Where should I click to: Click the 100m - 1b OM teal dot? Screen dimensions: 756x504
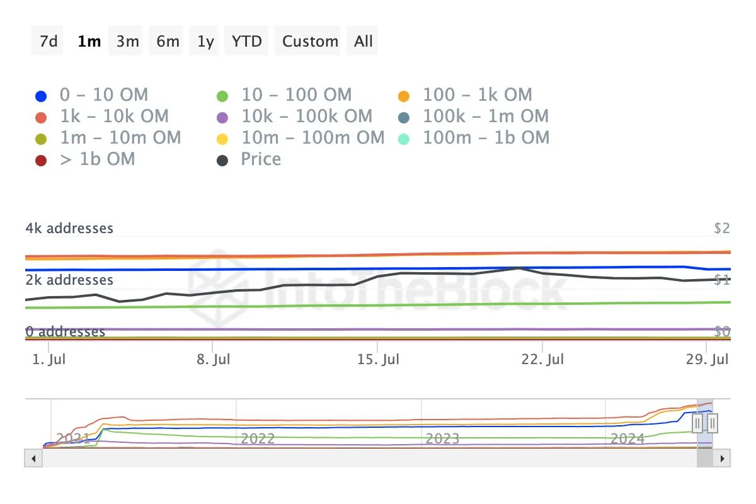pos(404,139)
